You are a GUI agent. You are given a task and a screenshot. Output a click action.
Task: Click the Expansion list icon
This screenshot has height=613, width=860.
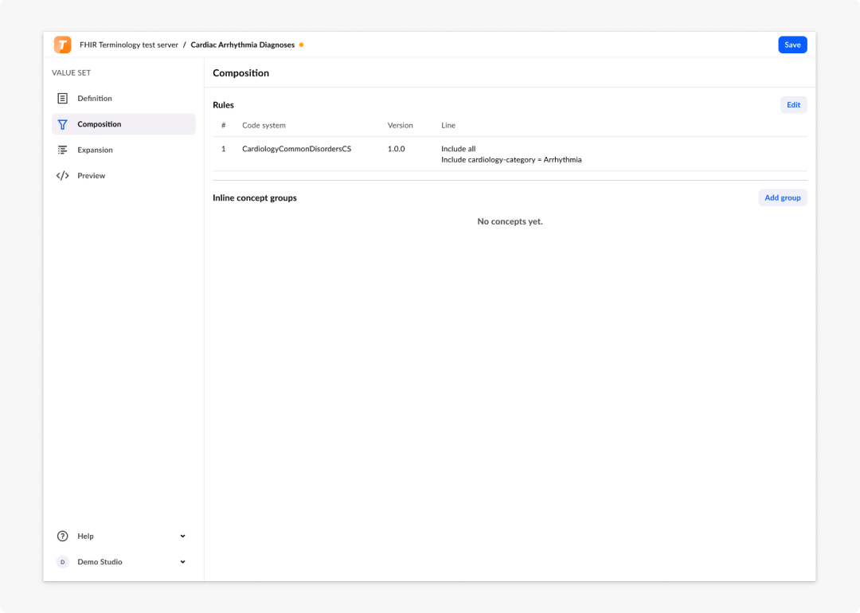63,150
